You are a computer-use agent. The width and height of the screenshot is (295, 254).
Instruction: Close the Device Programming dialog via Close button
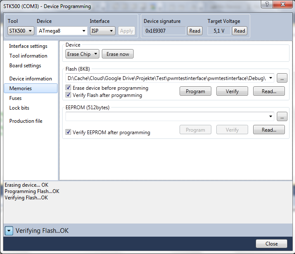point(271,244)
